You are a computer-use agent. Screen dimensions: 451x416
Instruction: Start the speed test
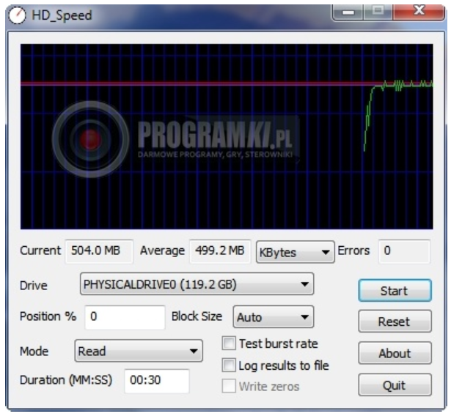click(x=395, y=291)
